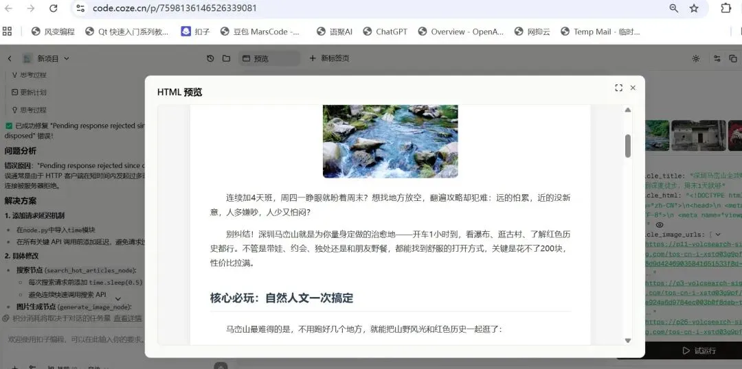
Task: Click the back chevron beside 新项目
Action: tap(10, 58)
